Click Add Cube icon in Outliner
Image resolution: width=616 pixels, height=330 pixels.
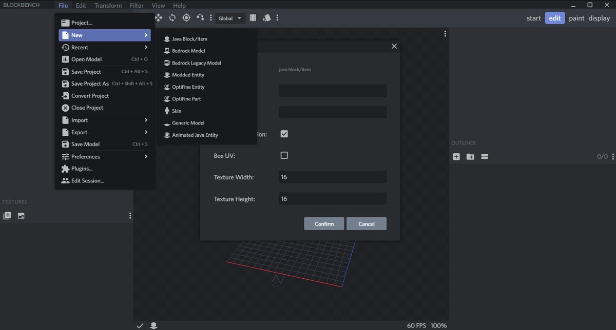456,156
